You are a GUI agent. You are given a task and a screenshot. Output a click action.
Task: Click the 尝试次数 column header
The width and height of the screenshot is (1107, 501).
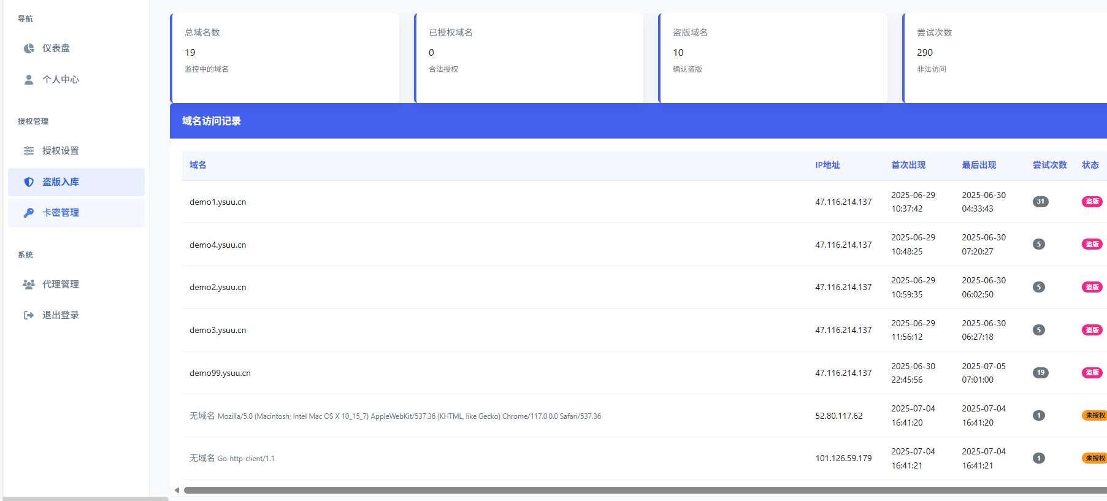pyautogui.click(x=1049, y=165)
